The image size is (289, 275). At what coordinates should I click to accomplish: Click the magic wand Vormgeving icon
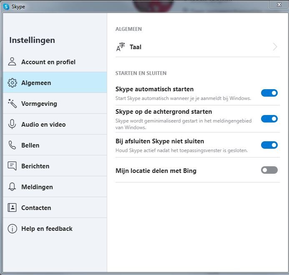pos(12,103)
